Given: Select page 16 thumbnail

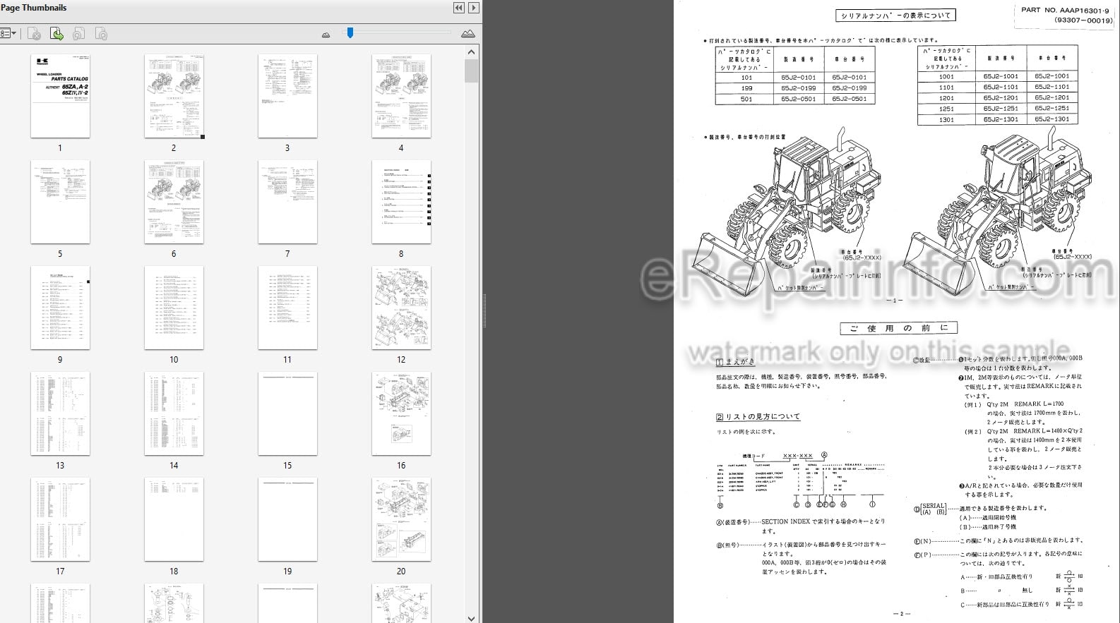Looking at the screenshot, I should [x=401, y=413].
